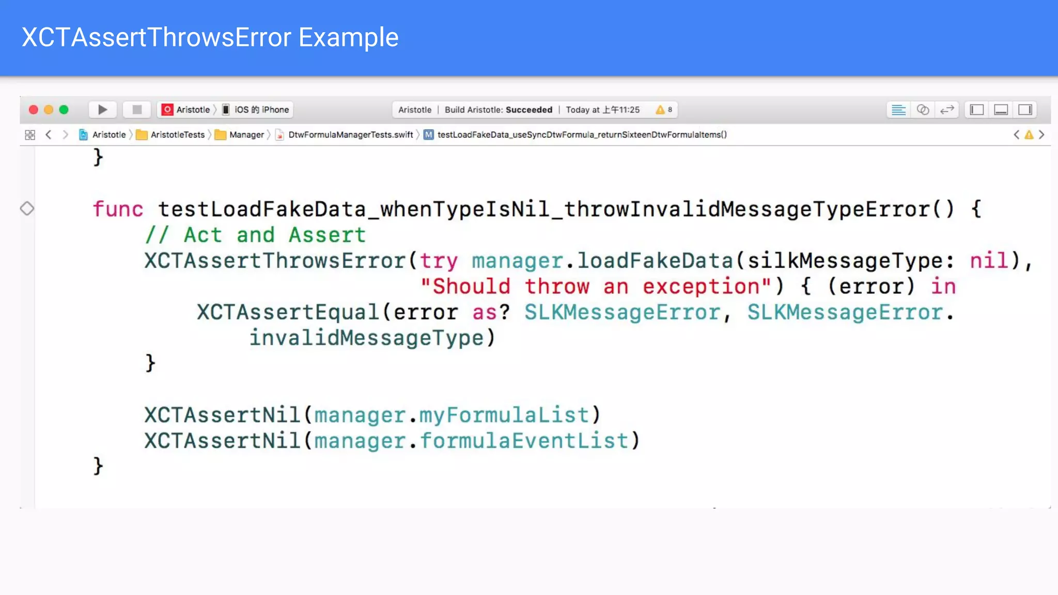Screen dimensions: 1058x595
Task: Toggle the Debug area panel
Action: (x=1001, y=109)
